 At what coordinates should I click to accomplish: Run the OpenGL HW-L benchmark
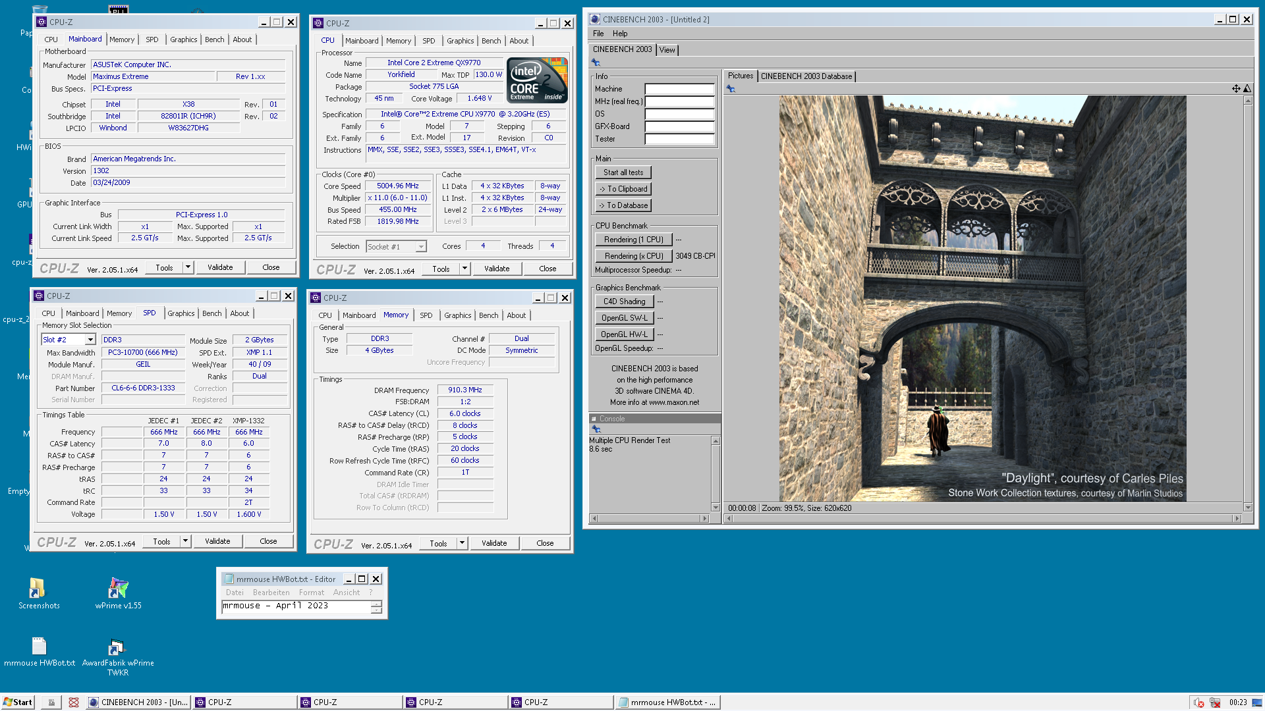tap(625, 334)
